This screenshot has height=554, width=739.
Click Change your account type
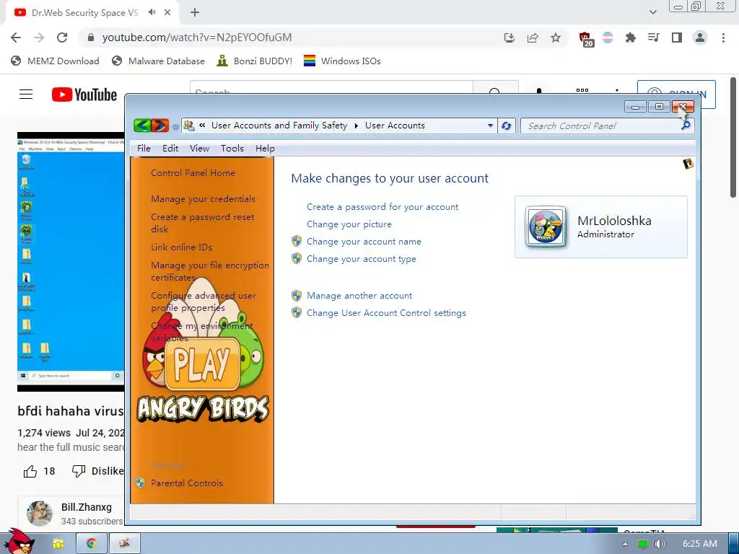pos(361,259)
